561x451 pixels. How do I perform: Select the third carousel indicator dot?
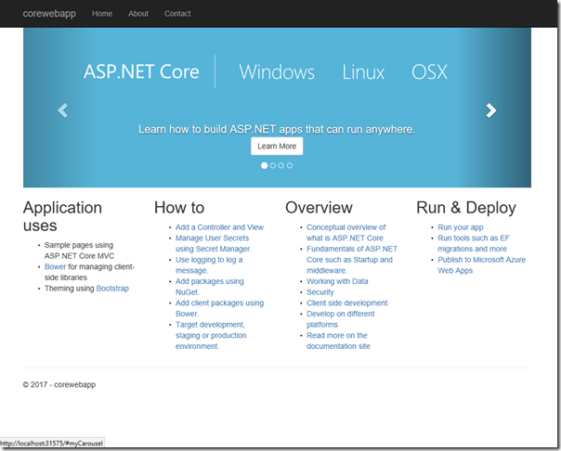point(281,165)
